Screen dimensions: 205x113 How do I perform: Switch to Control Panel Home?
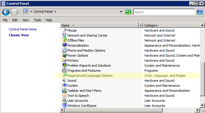point(23,29)
